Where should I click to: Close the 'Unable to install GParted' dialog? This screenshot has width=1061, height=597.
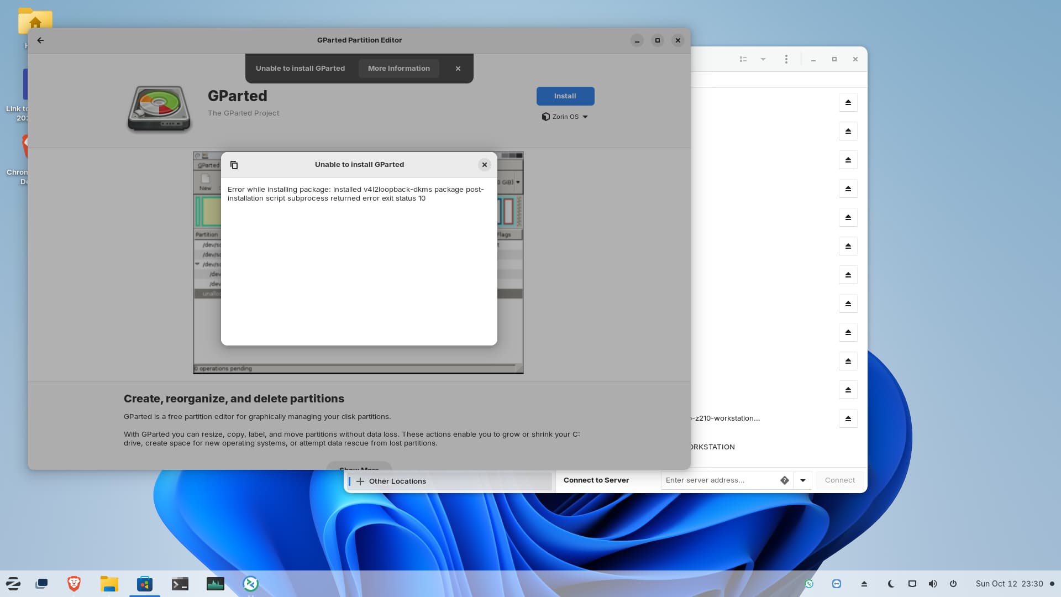[484, 165]
